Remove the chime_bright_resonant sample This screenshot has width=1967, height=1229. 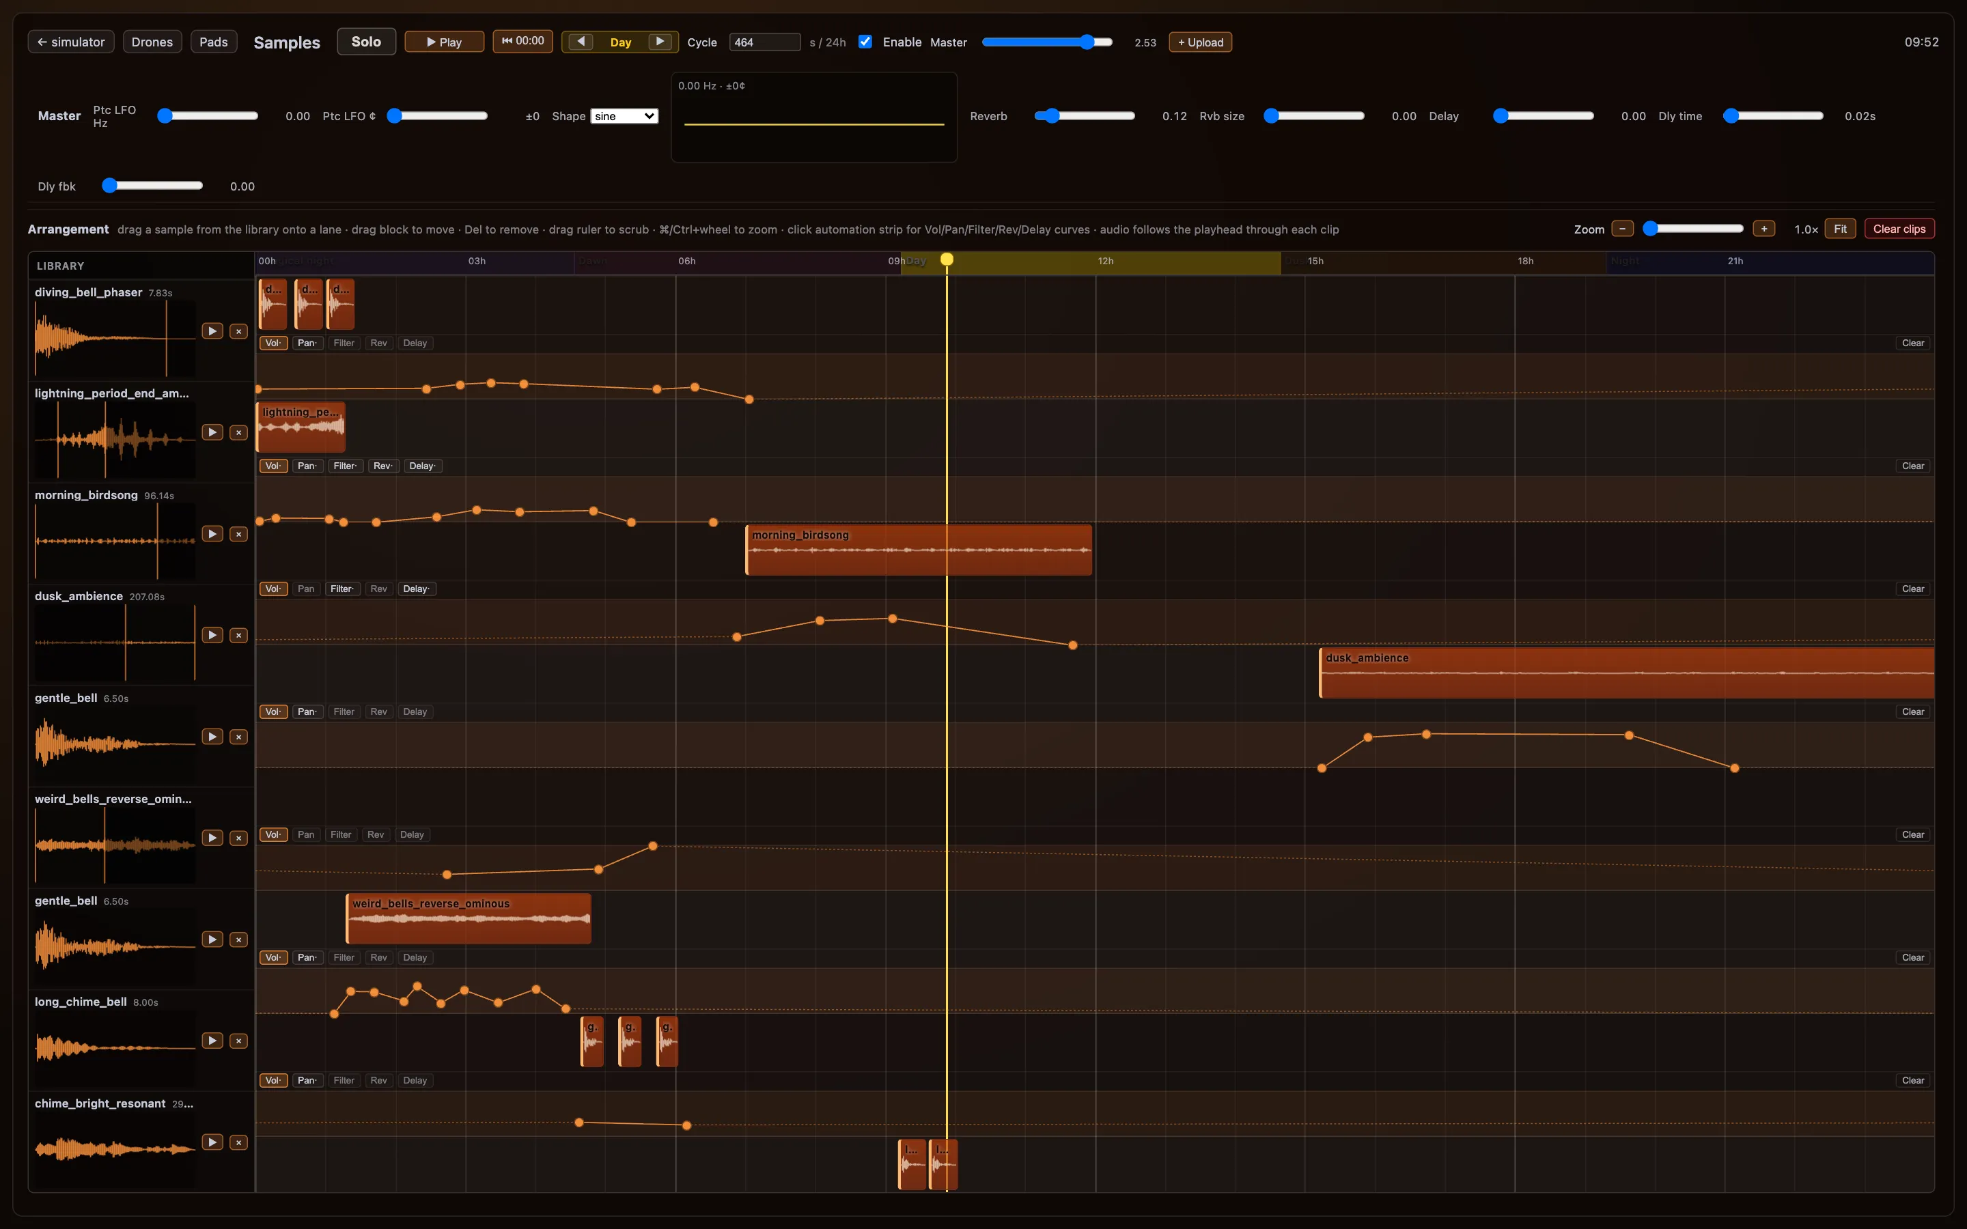point(238,1142)
